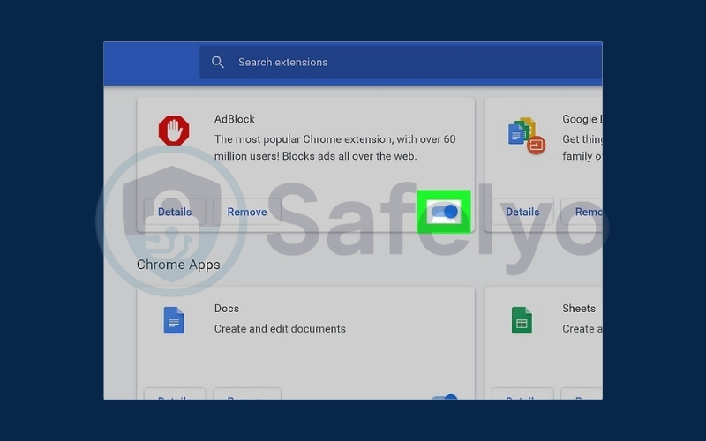Click AdBlock's 'Blocks ads all over the web' text
The height and width of the screenshot is (441, 706).
point(349,156)
